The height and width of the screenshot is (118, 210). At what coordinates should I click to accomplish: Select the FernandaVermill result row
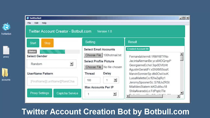tap(149, 56)
